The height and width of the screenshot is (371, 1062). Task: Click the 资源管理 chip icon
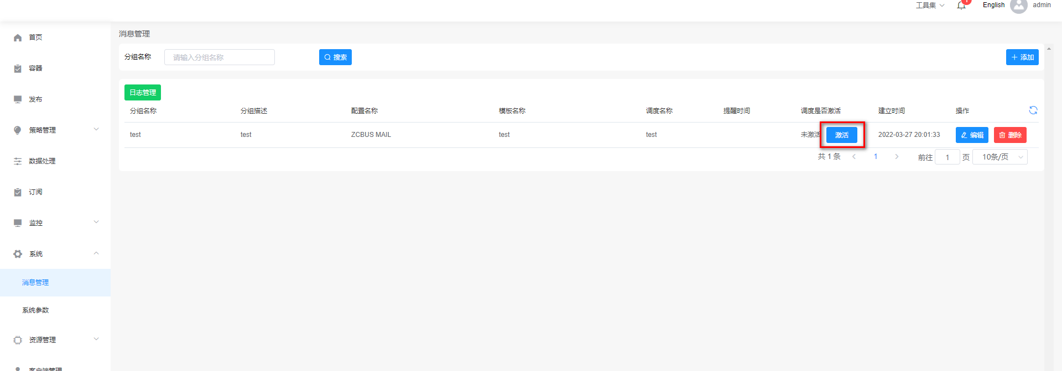pos(18,340)
